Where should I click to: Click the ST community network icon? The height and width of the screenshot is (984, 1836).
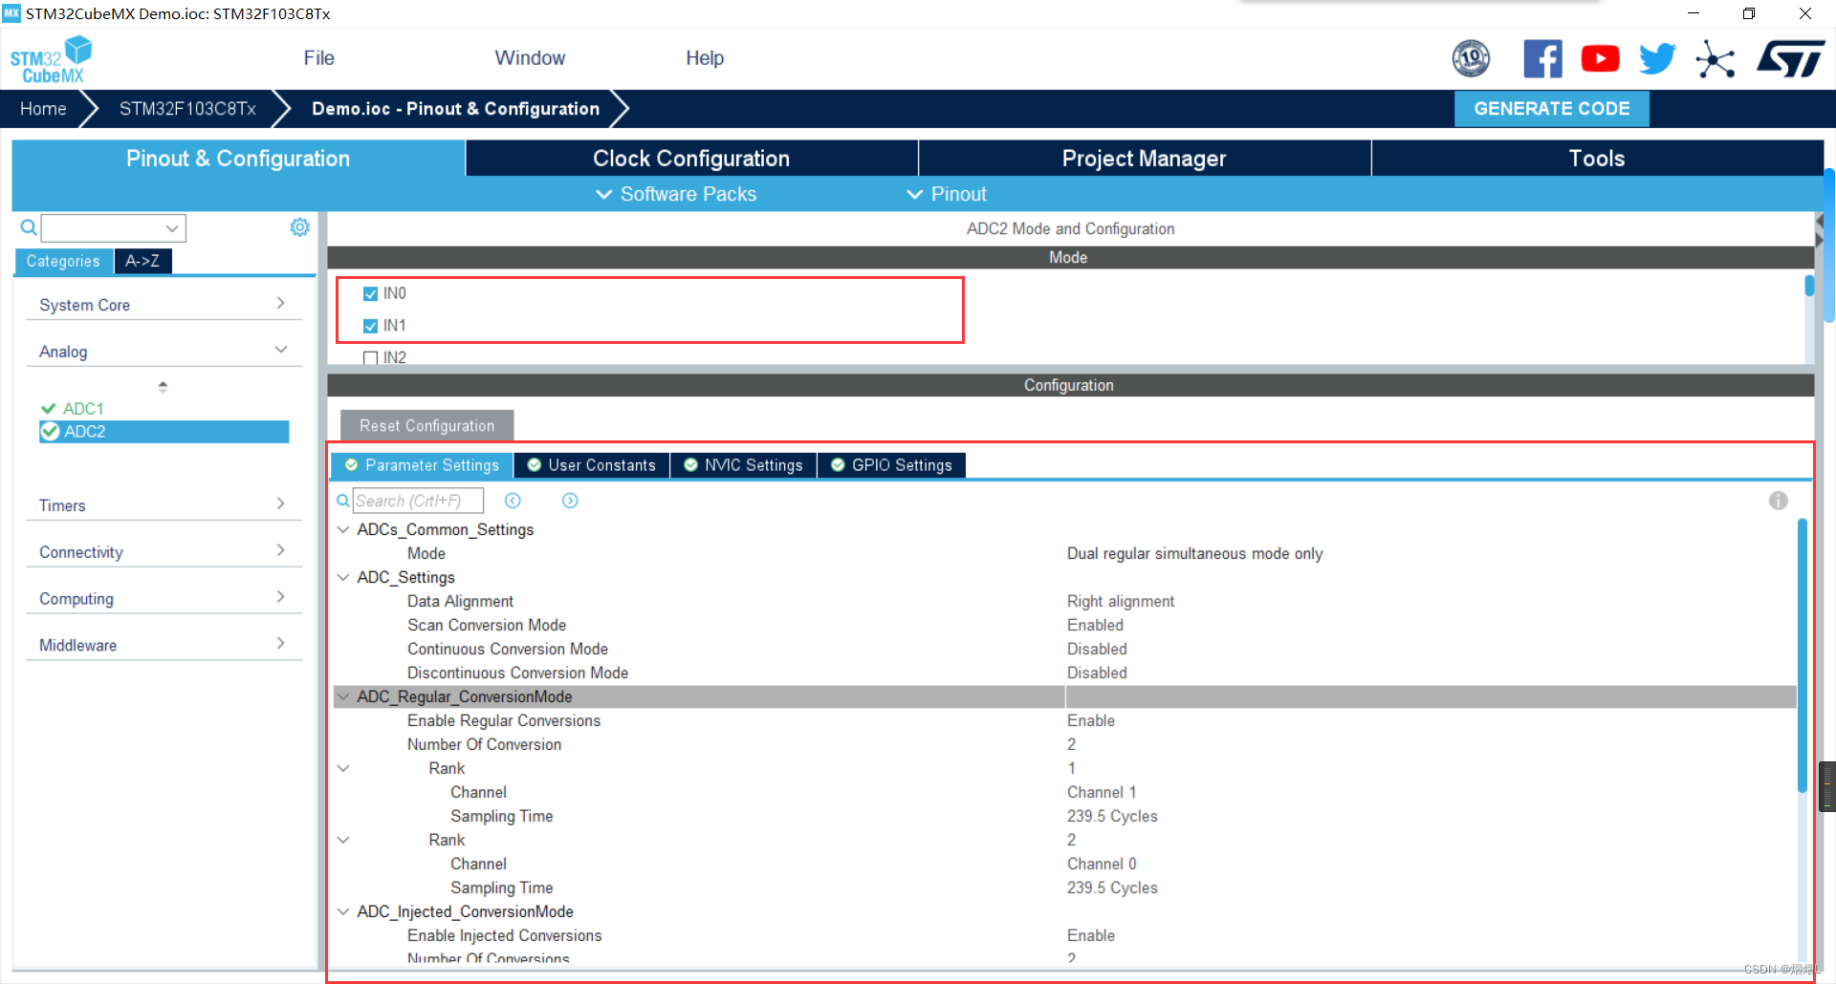coord(1715,59)
